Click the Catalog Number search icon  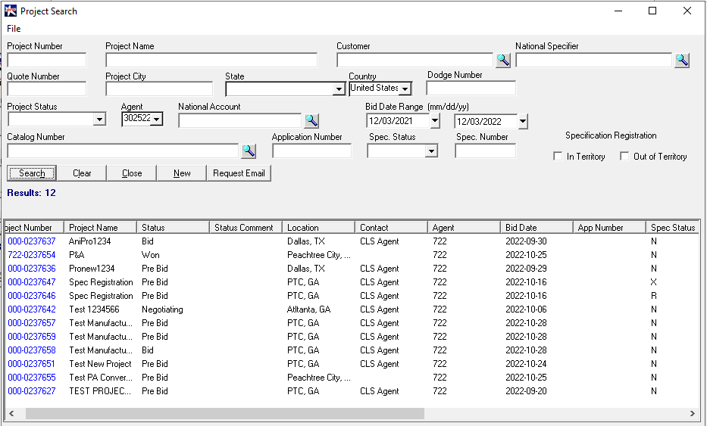[249, 151]
